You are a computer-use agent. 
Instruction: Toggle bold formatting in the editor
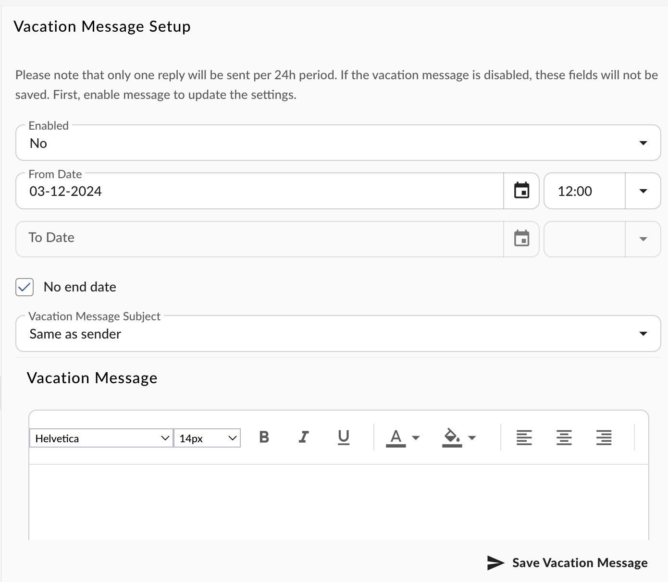point(263,437)
